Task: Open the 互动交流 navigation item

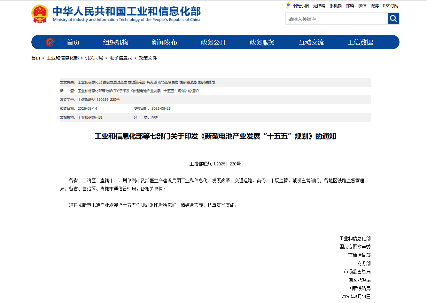Action: [x=311, y=42]
